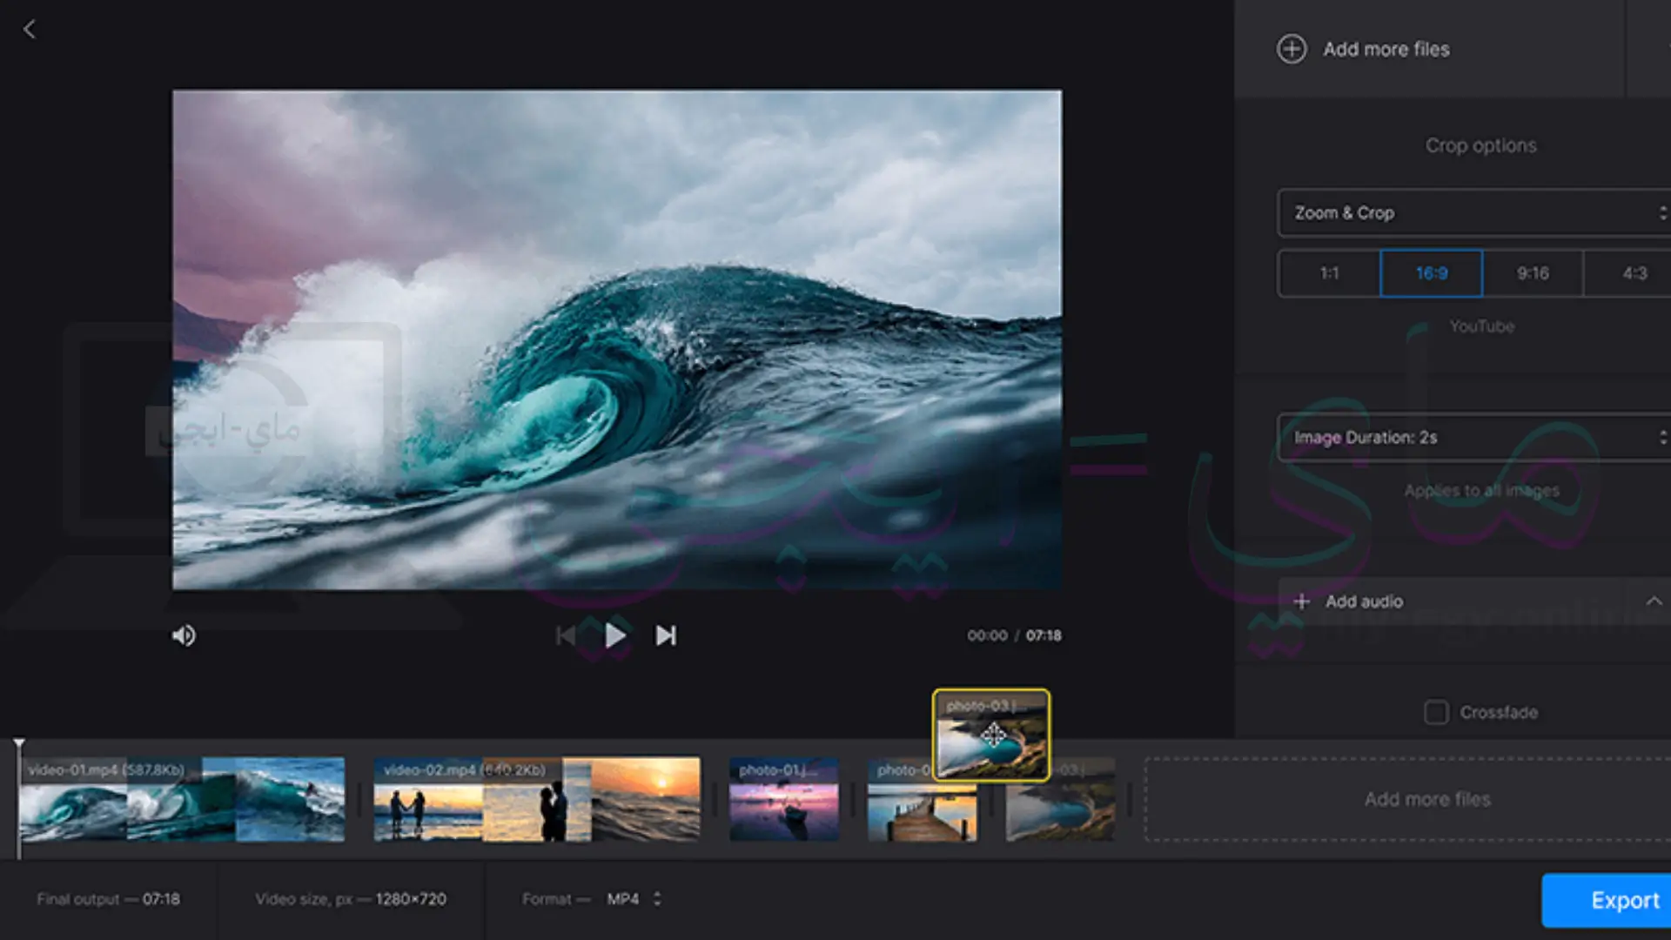Click the Final output 07:18 text
This screenshot has height=940, width=1671.
[x=108, y=899]
